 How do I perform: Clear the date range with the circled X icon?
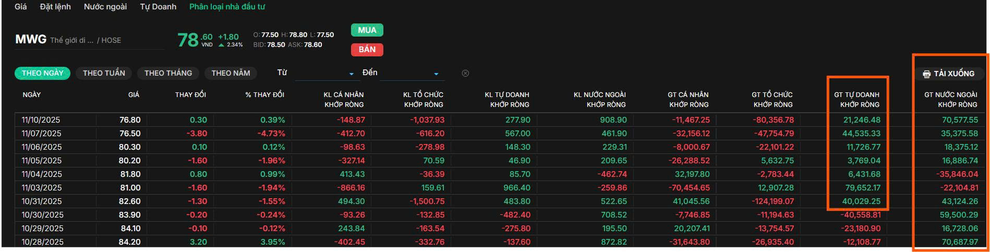point(465,74)
